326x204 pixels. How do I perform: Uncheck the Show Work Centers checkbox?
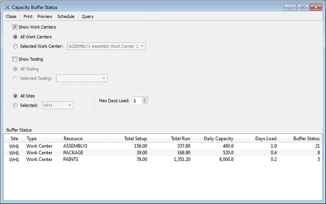[15, 27]
